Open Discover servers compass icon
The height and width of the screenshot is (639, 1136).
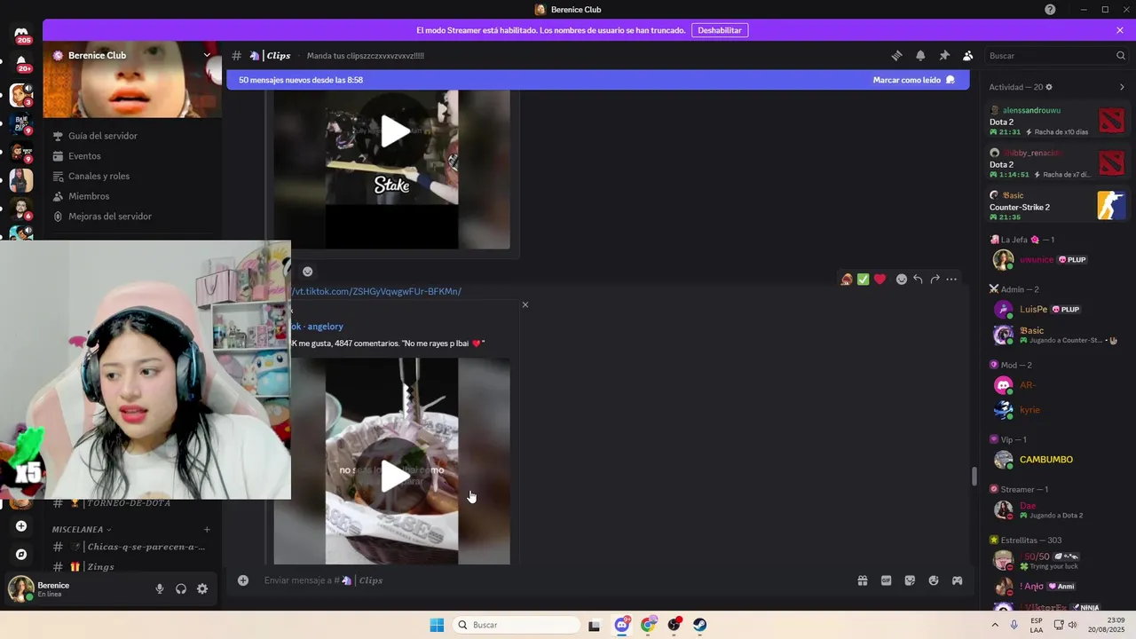[21, 555]
